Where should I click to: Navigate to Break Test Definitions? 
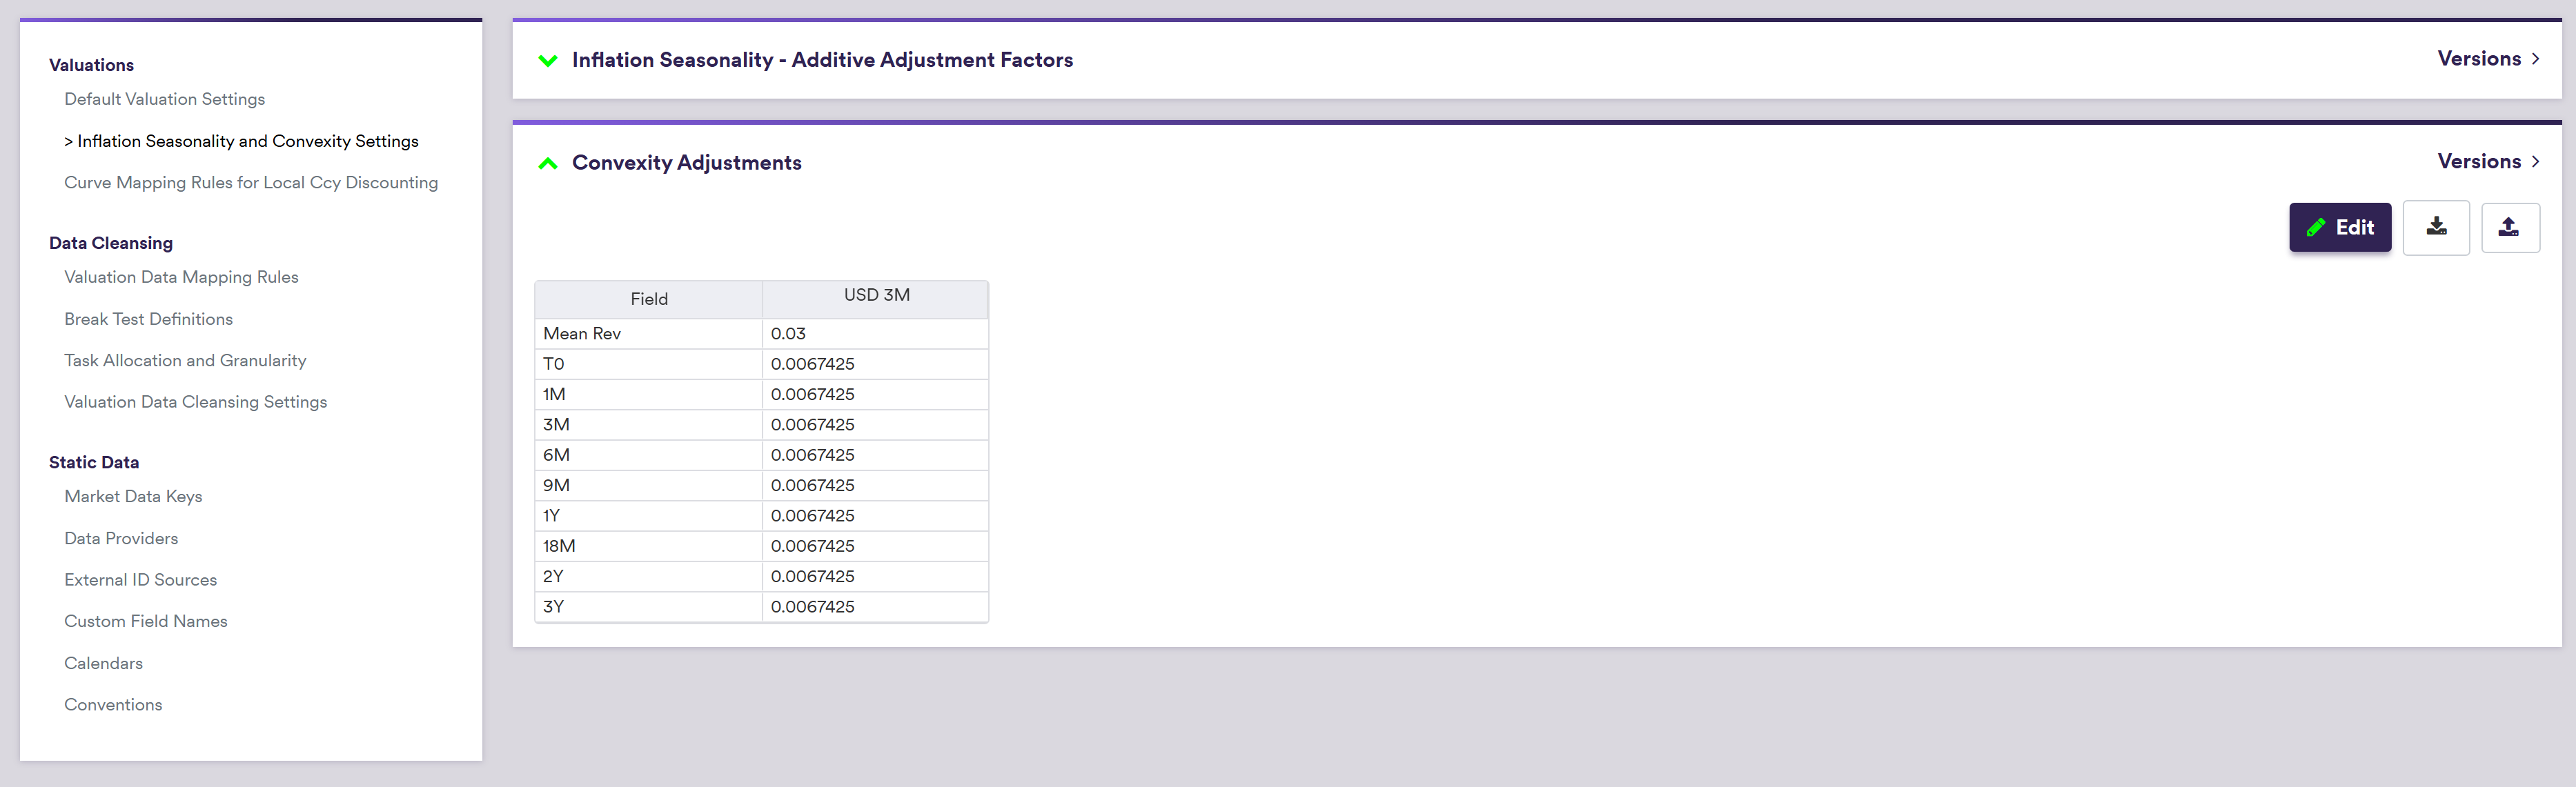pos(148,319)
